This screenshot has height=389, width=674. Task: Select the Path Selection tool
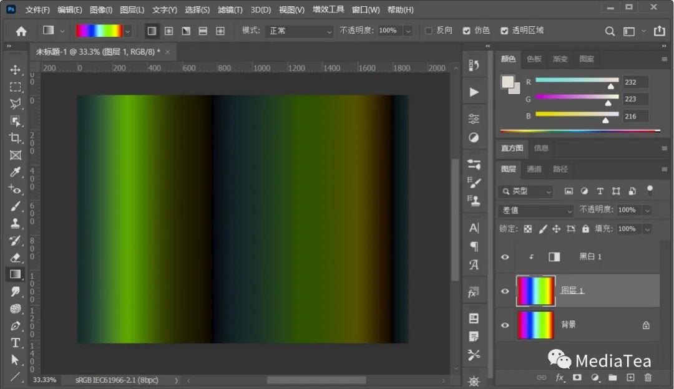[x=16, y=360]
